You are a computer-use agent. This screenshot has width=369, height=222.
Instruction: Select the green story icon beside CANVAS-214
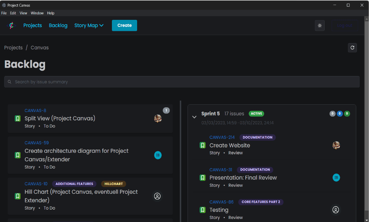(x=202, y=145)
